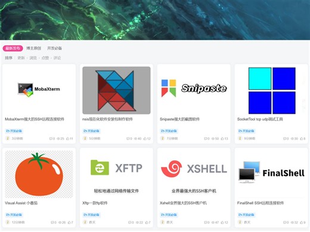This screenshot has height=232, width=310.
Task: Click author avatar on FinalShell card
Action: click(240, 222)
